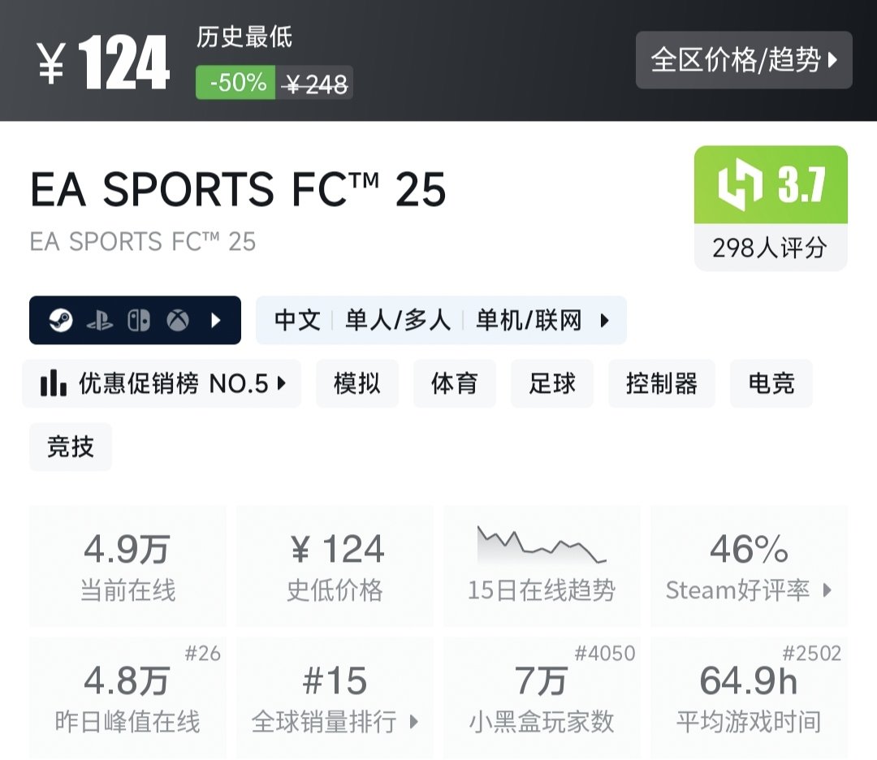View the 298人评分 rating count

[769, 248]
